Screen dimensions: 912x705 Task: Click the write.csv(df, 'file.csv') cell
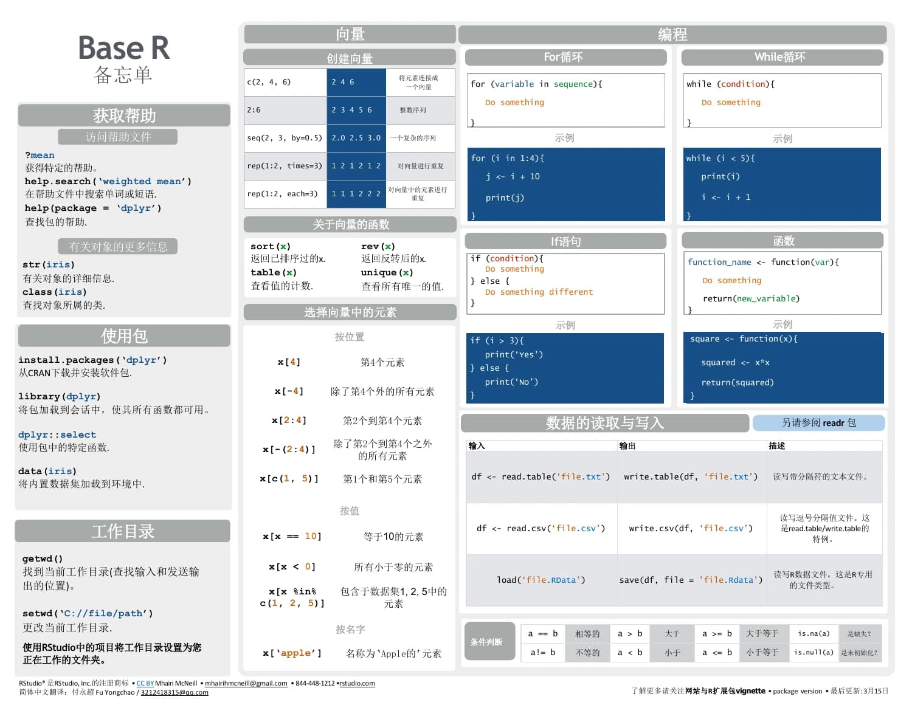691,528
